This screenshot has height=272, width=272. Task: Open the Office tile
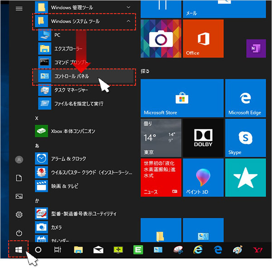point(203,39)
